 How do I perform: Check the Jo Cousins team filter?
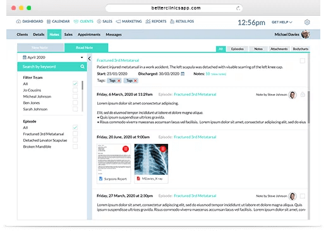75,90
